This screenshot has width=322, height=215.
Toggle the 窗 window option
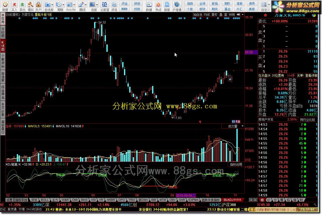tap(226, 15)
